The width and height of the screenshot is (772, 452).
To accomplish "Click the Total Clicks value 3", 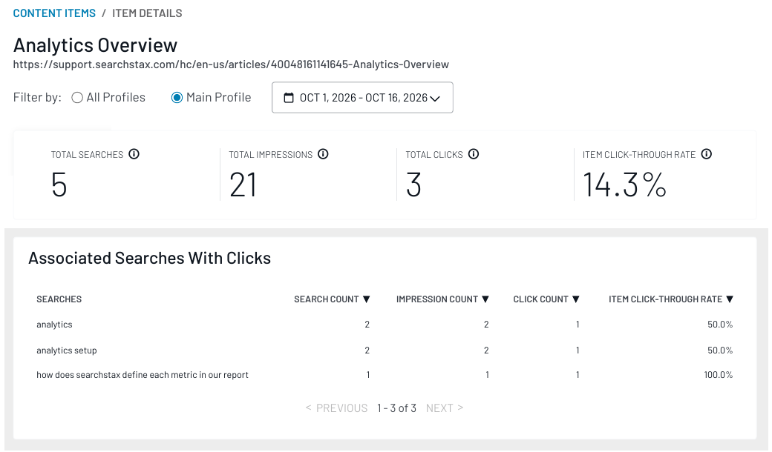I will [413, 185].
